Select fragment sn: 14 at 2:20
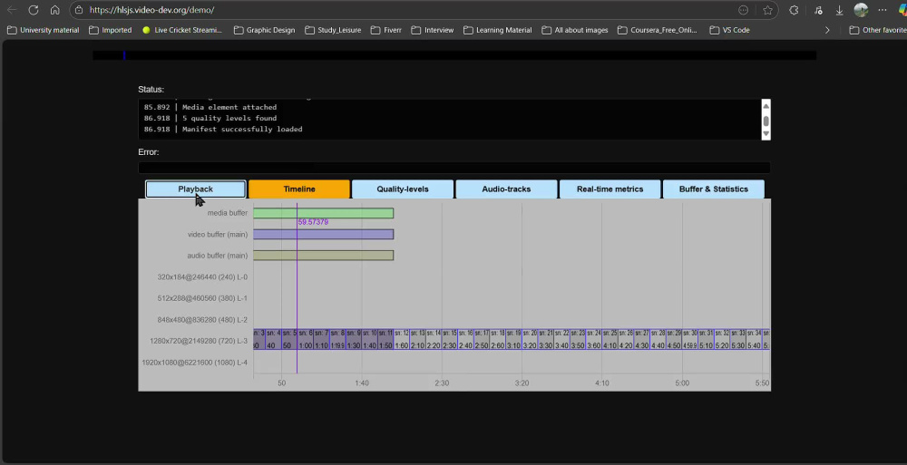This screenshot has height=465, width=907. pyautogui.click(x=434, y=340)
